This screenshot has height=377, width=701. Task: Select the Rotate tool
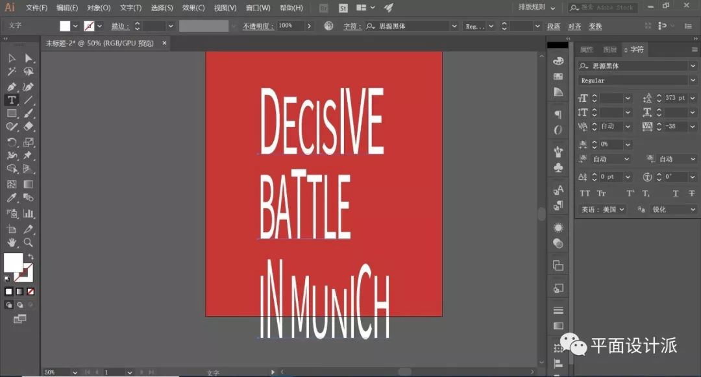click(x=12, y=142)
